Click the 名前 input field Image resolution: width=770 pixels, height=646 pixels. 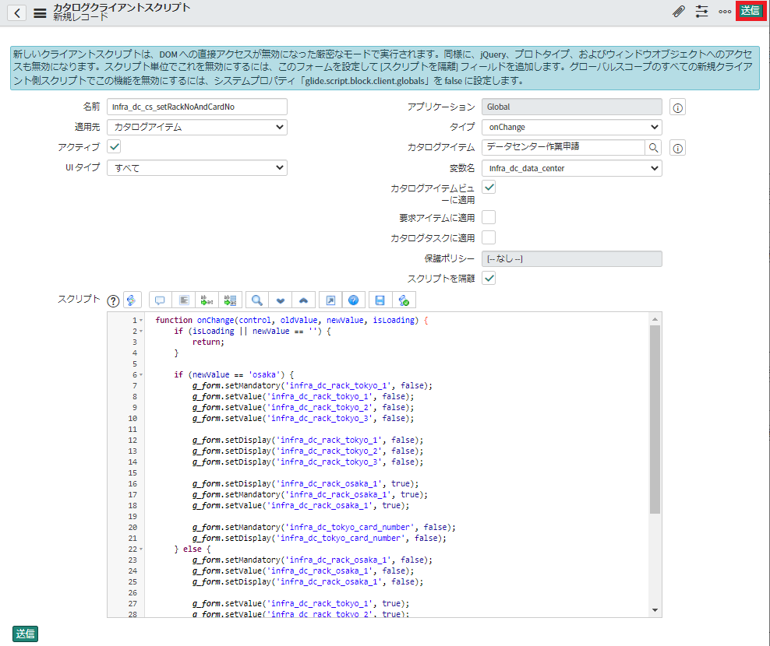pos(197,107)
